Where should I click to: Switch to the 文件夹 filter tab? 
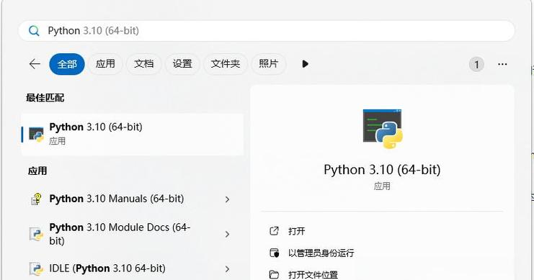coord(225,64)
